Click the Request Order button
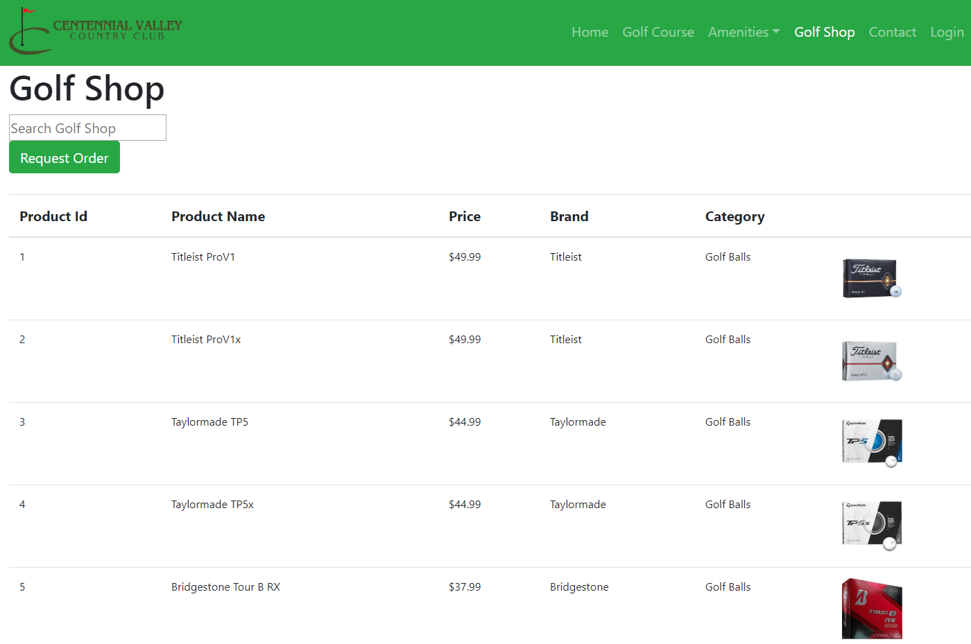 pos(65,157)
